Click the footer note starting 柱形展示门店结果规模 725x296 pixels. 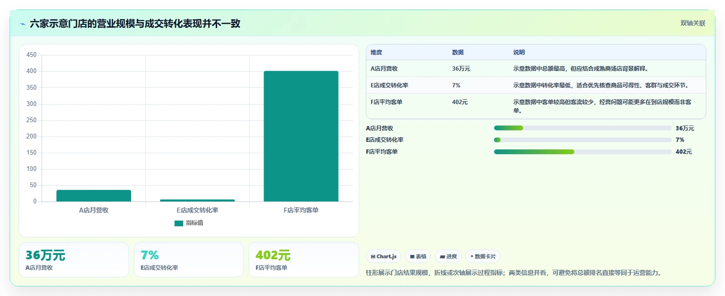tap(514, 273)
